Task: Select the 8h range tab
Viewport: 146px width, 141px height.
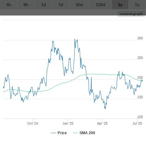Action: tap(26, 5)
